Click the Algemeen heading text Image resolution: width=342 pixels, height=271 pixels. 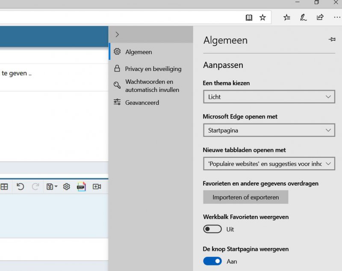click(x=225, y=40)
